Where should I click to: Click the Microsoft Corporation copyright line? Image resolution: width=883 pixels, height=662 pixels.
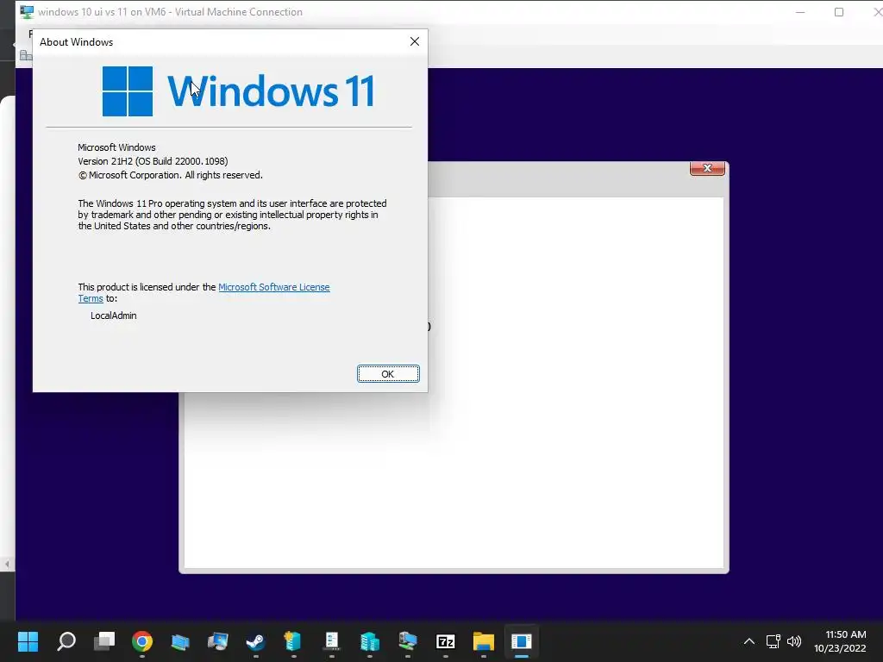[170, 175]
